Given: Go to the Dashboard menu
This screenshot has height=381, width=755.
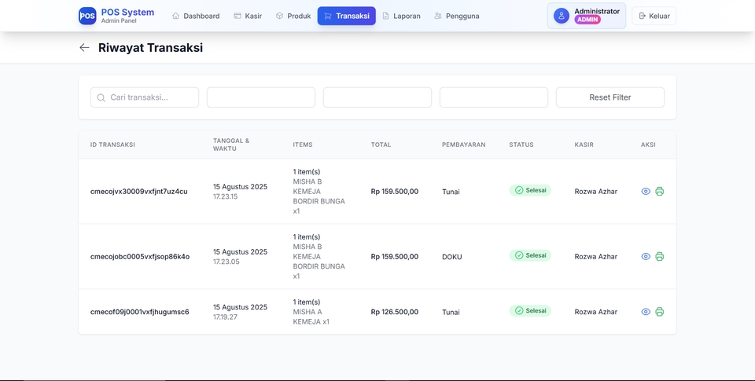Looking at the screenshot, I should click(196, 16).
